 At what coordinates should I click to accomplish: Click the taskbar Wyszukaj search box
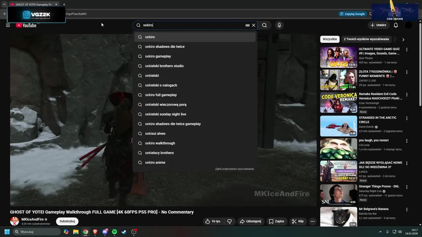point(37,232)
